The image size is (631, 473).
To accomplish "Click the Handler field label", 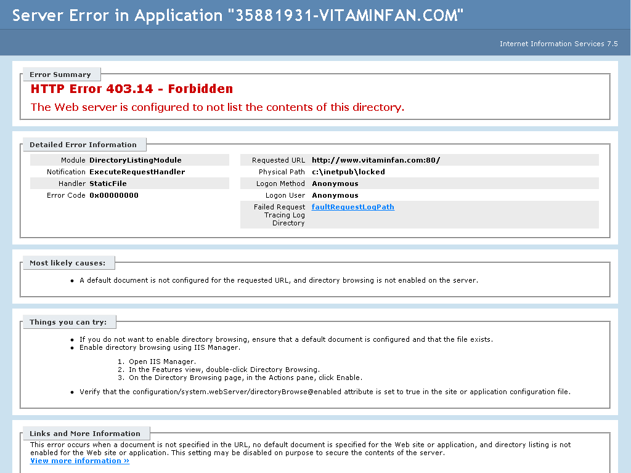I will 72,184.
